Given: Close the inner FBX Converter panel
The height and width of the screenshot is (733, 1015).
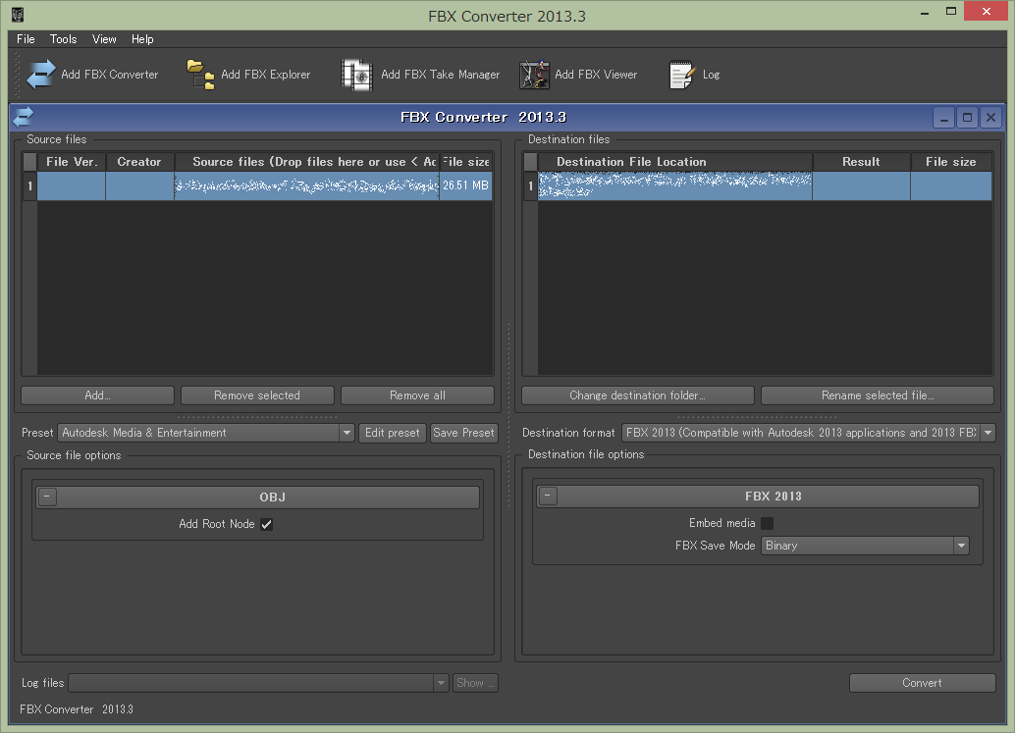Looking at the screenshot, I should pos(990,118).
